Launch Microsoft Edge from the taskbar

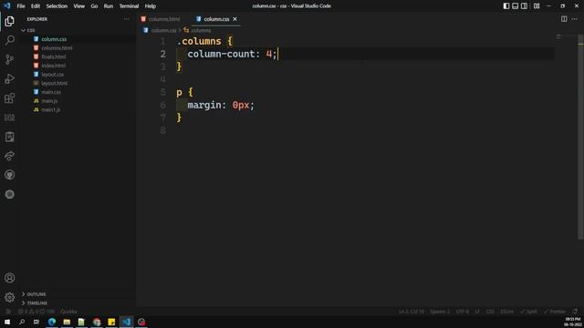pyautogui.click(x=52, y=322)
